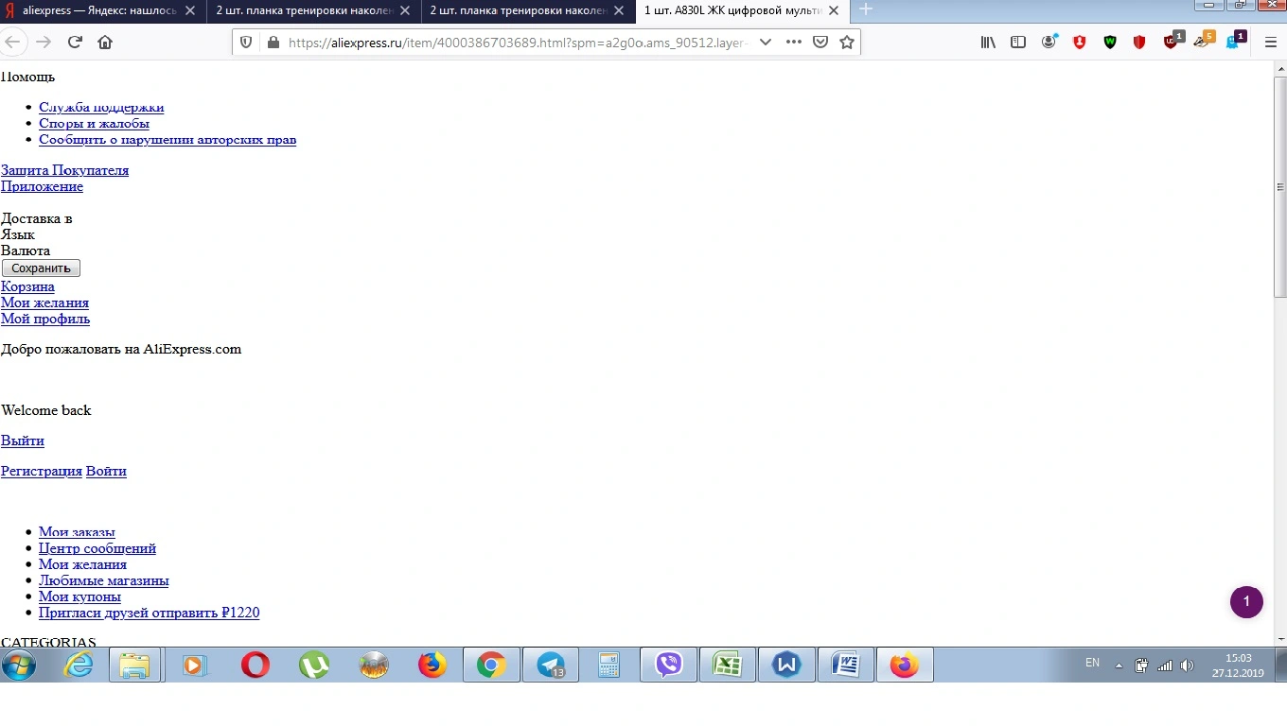Open Мои купоны link
The image size is (1287, 726).
pos(79,596)
